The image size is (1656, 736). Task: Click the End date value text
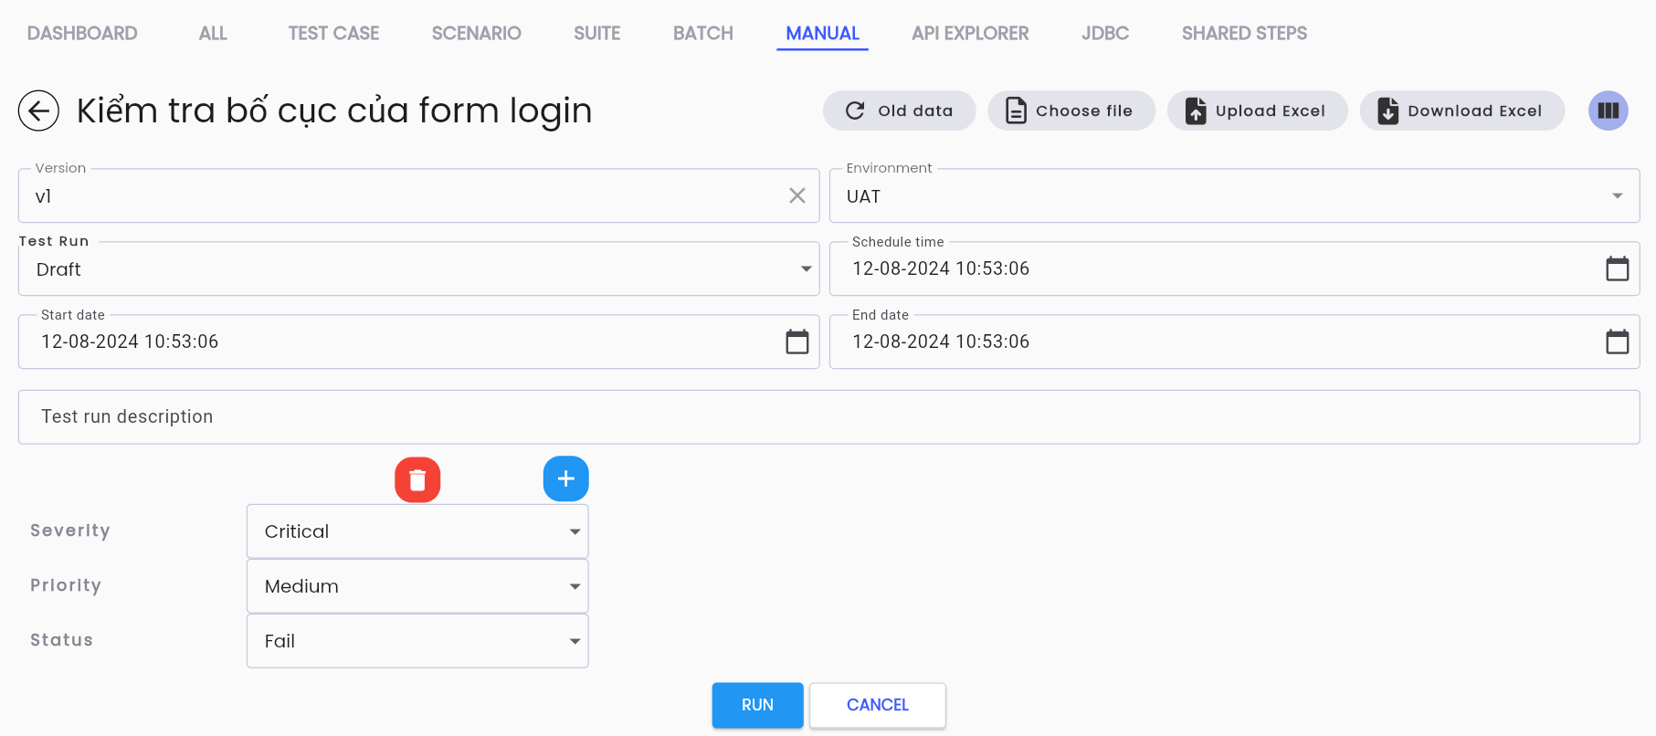[941, 342]
